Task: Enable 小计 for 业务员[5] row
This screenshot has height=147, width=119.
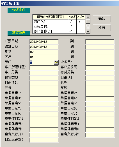Action: pyautogui.click(x=81, y=26)
